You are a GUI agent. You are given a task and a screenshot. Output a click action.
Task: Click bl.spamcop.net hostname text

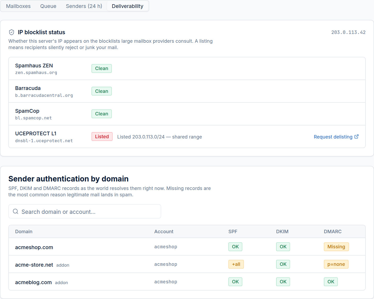click(33, 118)
